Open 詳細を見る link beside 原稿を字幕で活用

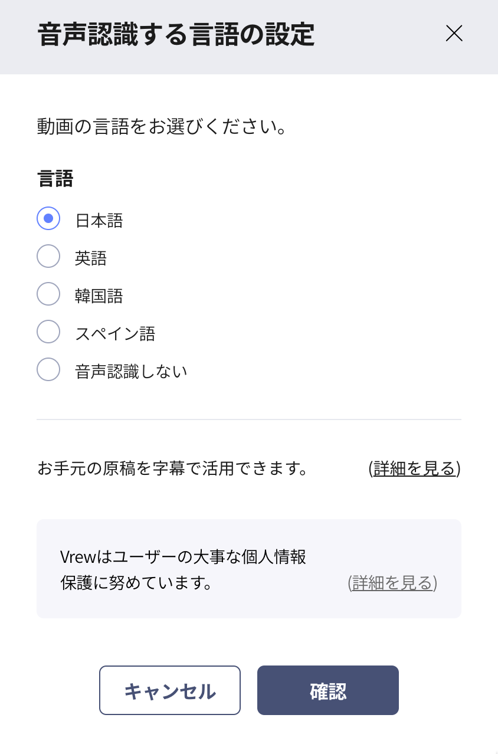click(415, 469)
